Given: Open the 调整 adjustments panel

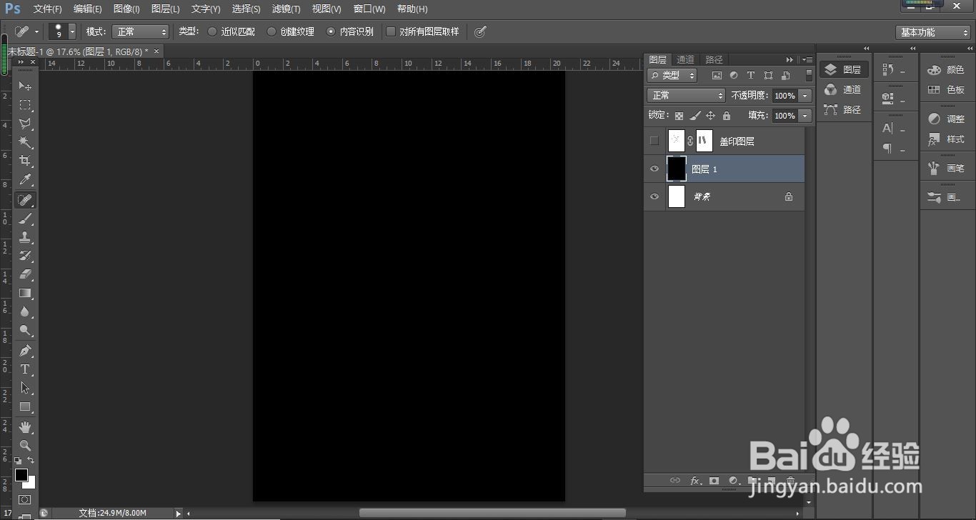Looking at the screenshot, I should tap(947, 119).
